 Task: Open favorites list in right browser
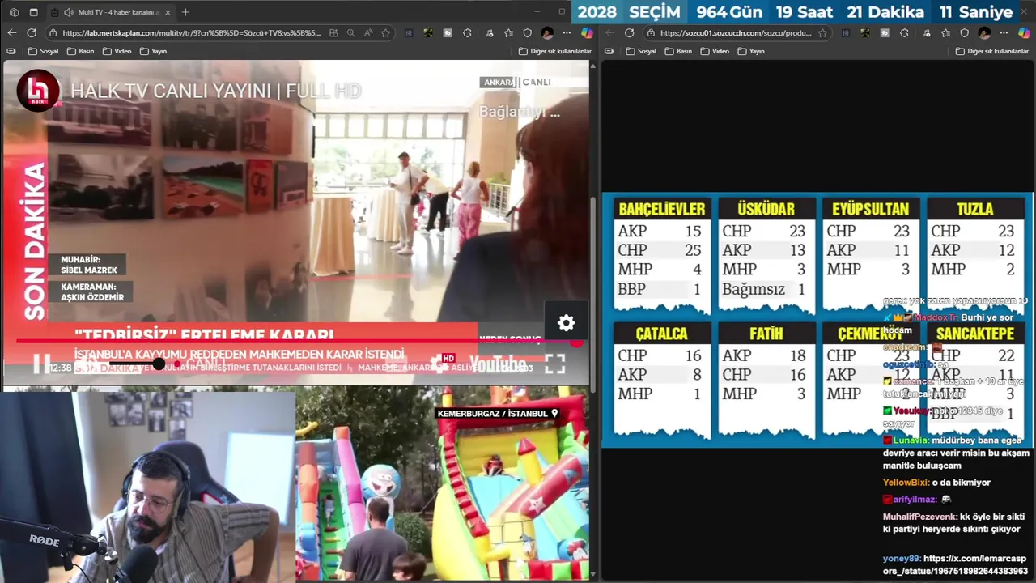point(945,33)
